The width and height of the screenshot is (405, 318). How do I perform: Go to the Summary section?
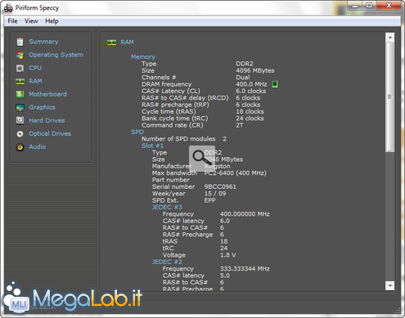pos(43,42)
